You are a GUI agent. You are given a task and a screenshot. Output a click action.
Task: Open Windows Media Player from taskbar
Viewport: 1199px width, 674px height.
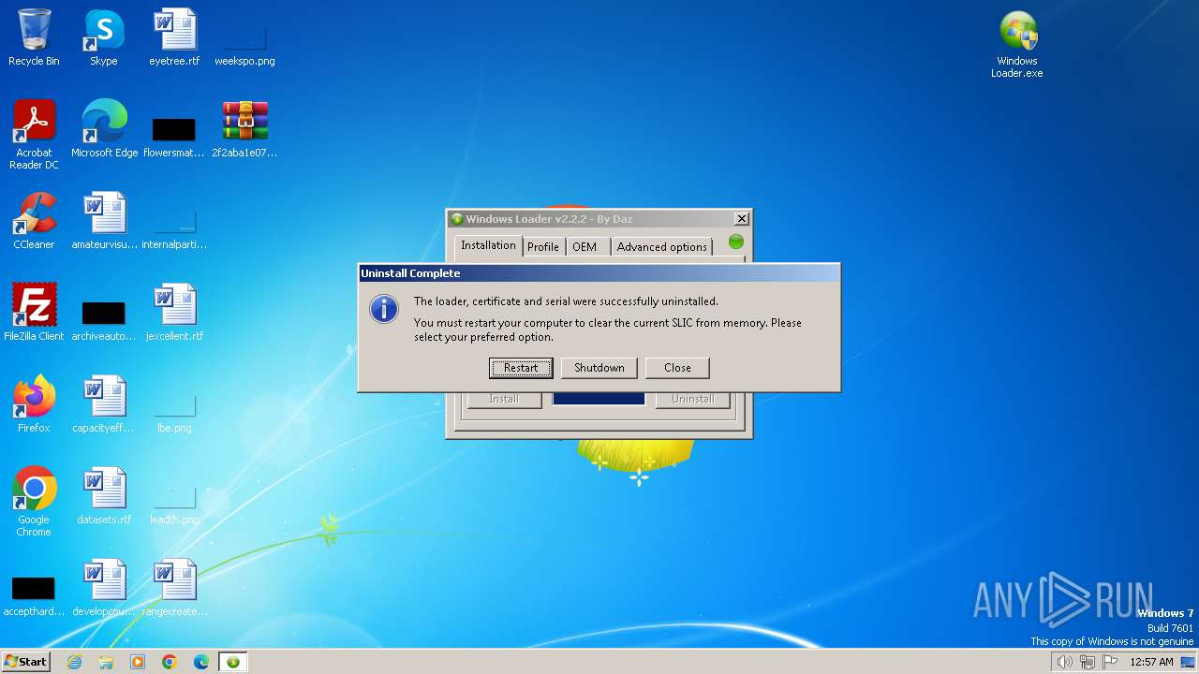point(138,662)
